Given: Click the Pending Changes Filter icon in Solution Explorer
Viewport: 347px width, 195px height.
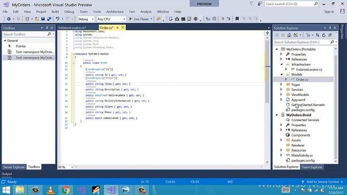Looking at the screenshot, I should tap(308, 35).
